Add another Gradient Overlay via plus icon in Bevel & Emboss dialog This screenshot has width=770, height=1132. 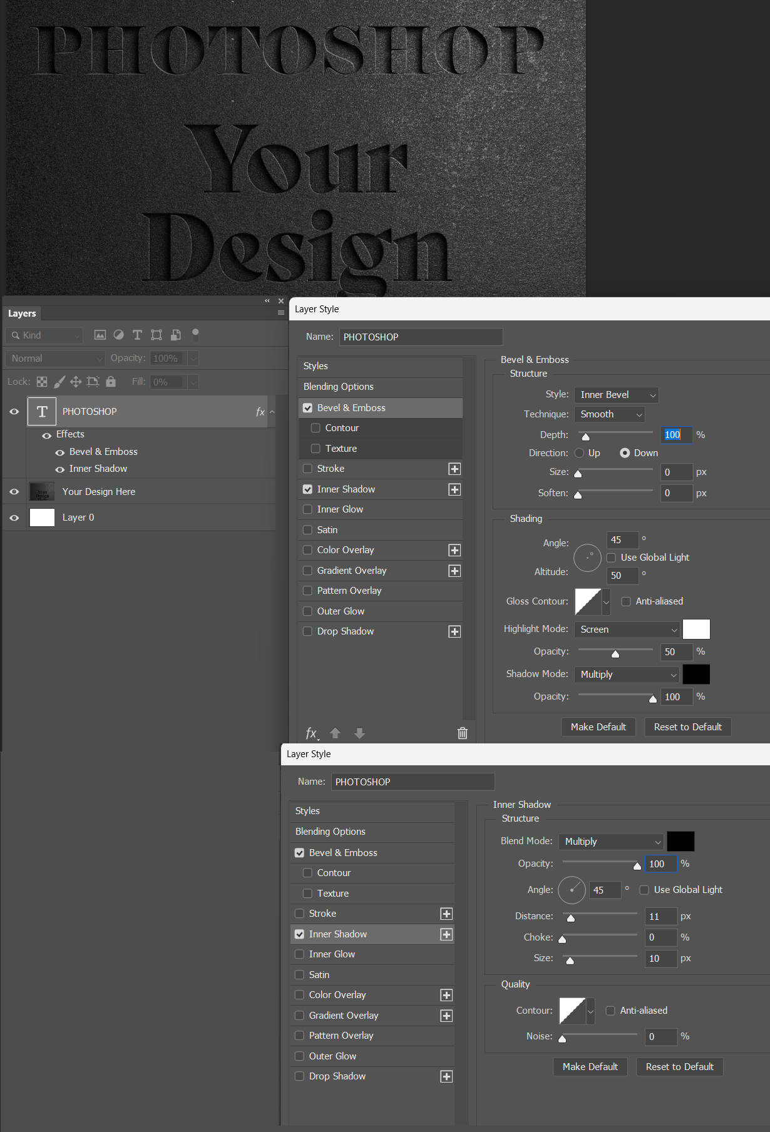coord(454,571)
